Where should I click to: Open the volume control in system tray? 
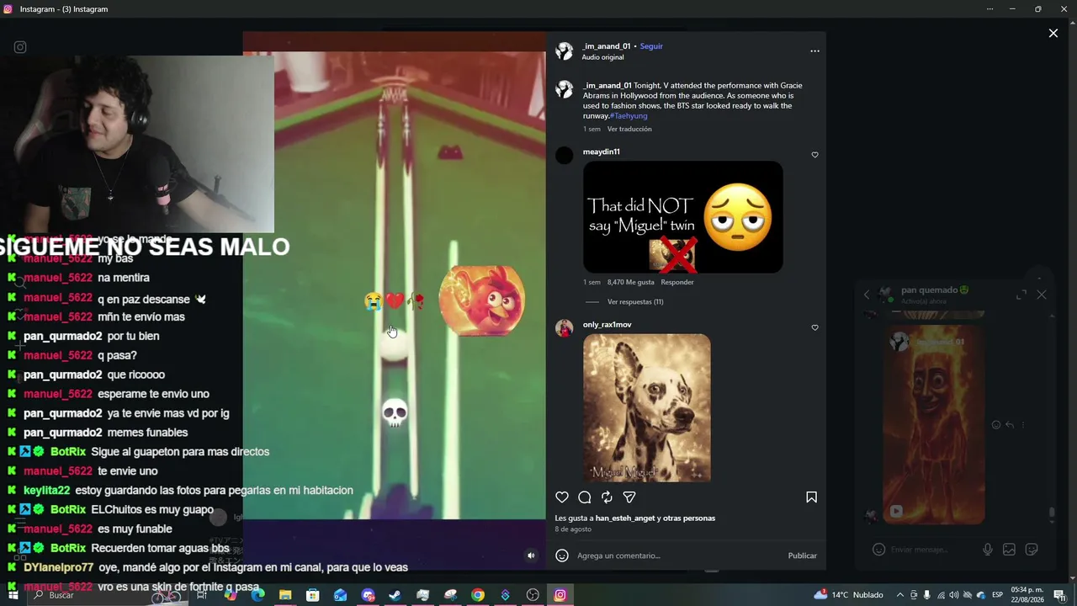pyautogui.click(x=953, y=595)
